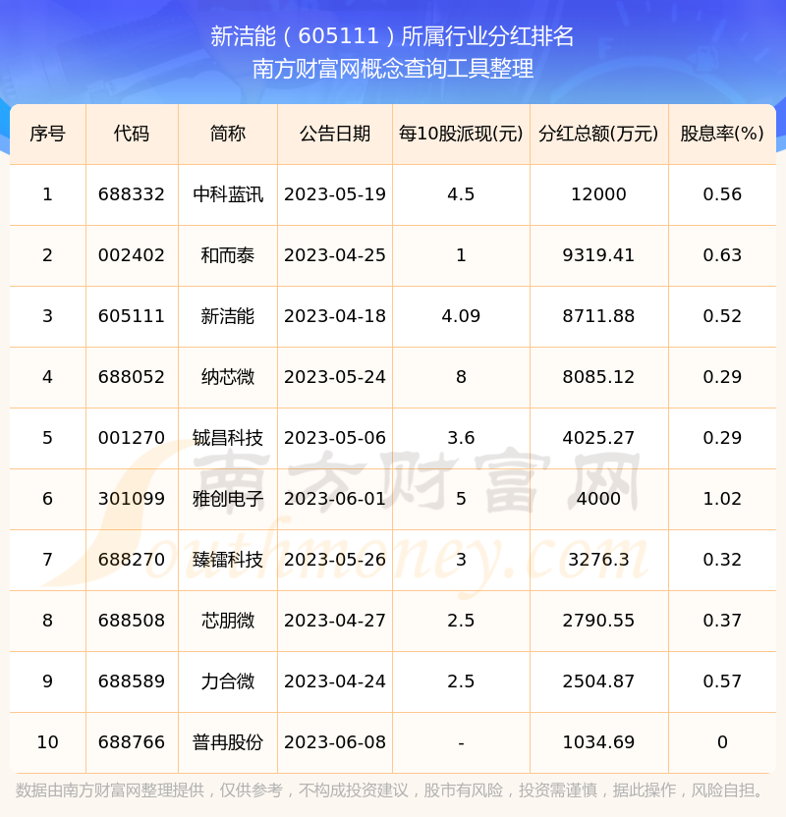Select the 铖昌科技 table cell
786x817 pixels.
227,438
